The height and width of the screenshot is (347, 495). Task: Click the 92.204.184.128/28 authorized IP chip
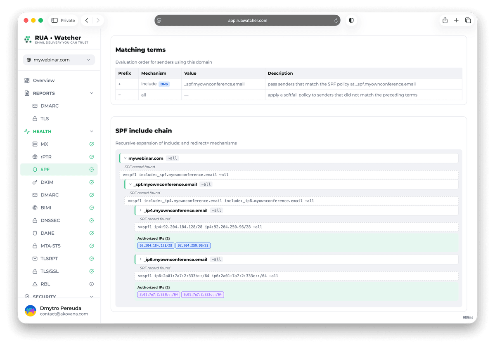[x=156, y=245]
